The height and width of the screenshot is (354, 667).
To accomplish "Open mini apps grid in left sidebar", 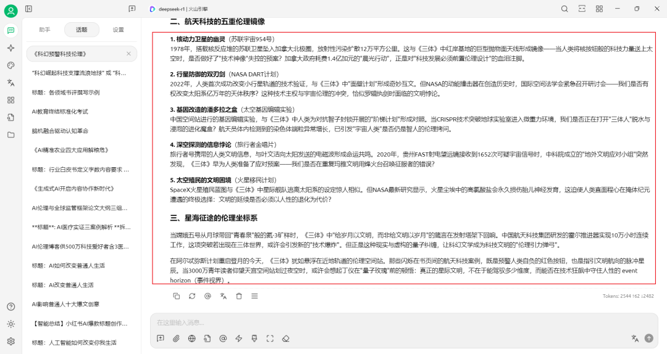I will pos(11,100).
